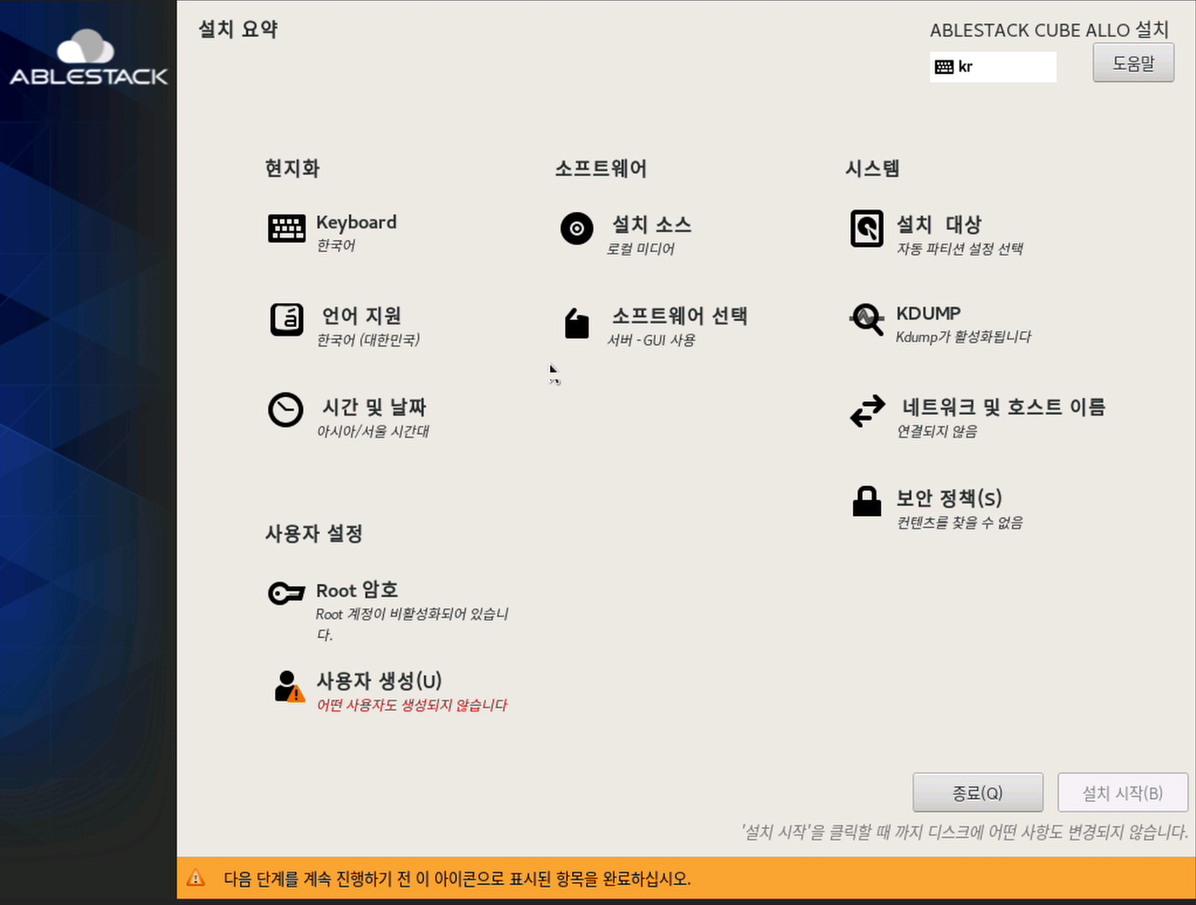Click the ABLESTACK cloud logo
This screenshot has height=905, width=1196.
[x=88, y=58]
